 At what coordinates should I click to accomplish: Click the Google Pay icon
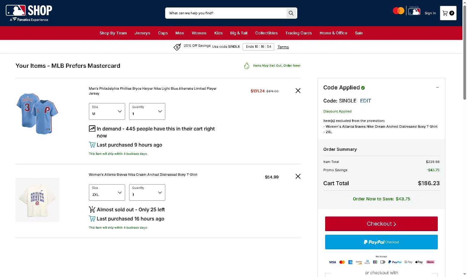click(x=408, y=262)
